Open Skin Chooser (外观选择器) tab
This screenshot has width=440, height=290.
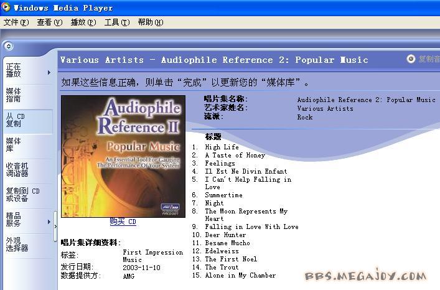pyautogui.click(x=28, y=245)
